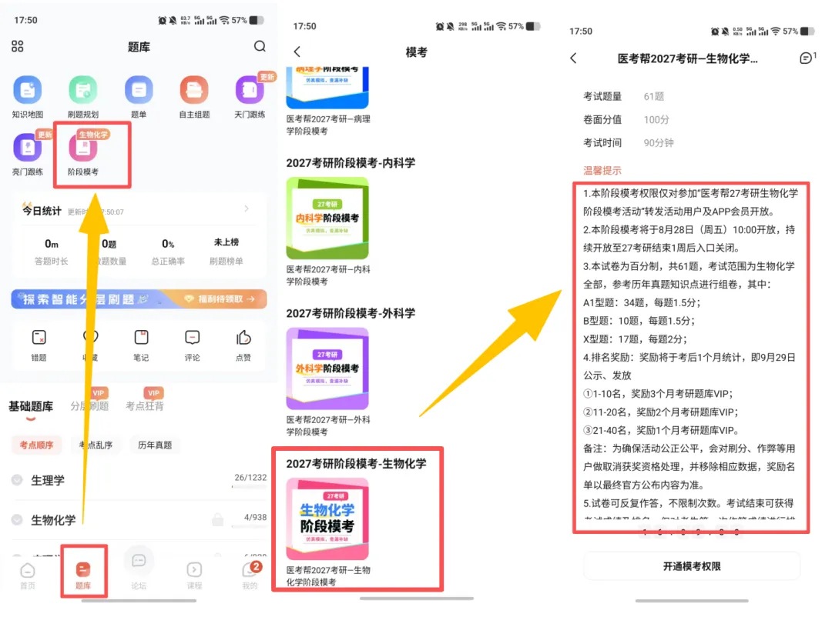Screen dimensions: 832x617
Task: Open the four-square grid menu icon
Action: (18, 46)
